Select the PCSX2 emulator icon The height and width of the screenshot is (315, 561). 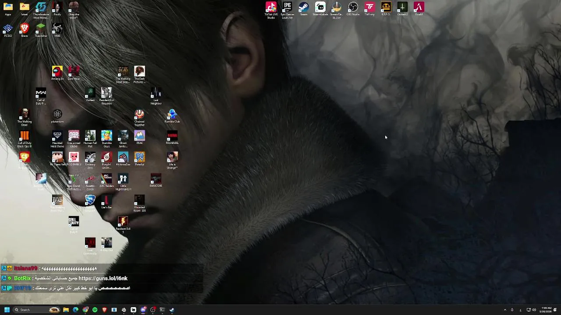[8, 30]
